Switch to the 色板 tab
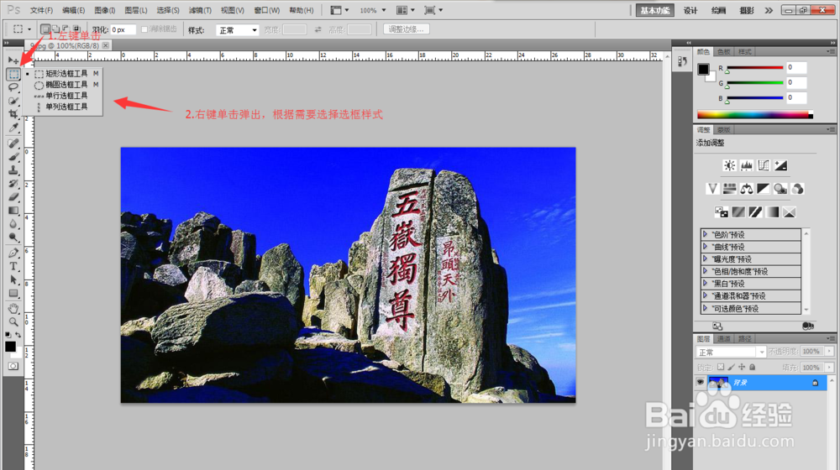Screen dimensions: 840x470 tap(724, 52)
